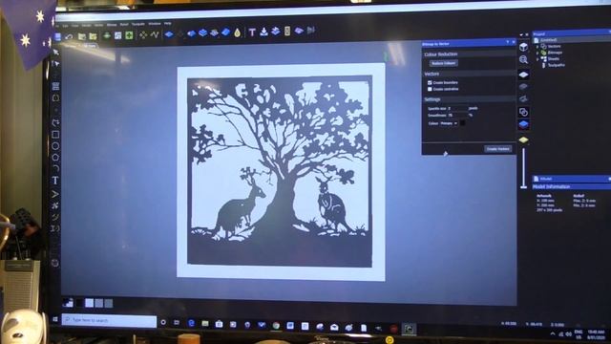The image size is (611, 344).
Task: Select the Text tool in left toolbar
Action: click(55, 181)
